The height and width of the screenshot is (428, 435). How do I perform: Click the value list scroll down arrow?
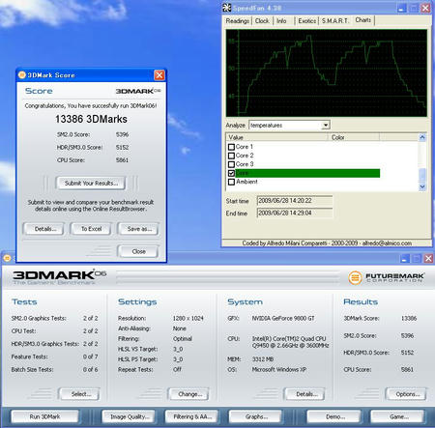pyautogui.click(x=422, y=186)
